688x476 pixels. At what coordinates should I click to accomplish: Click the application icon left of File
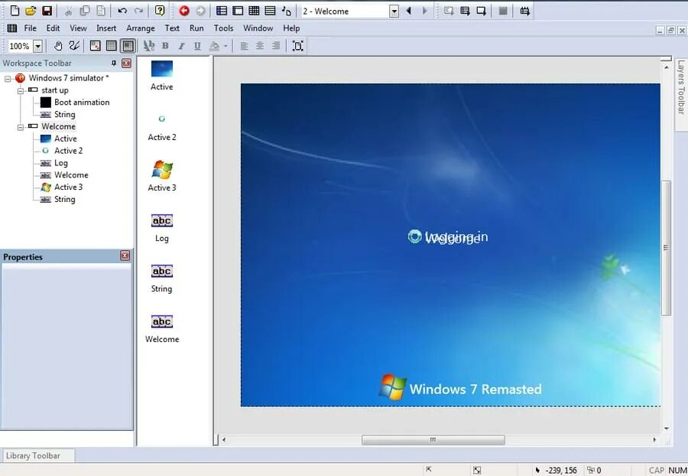11,28
